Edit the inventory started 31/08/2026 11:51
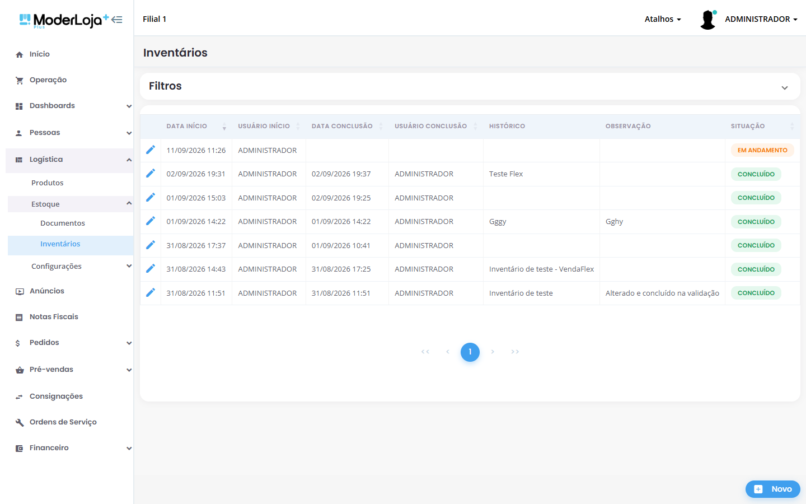This screenshot has height=504, width=806. [151, 292]
